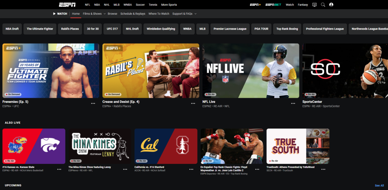Open the scores ticker icon in header
388x190 pixels.
tap(314, 5)
